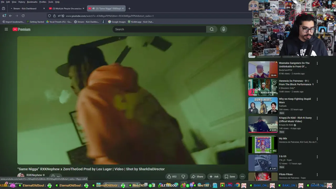Click the padlock site security icon
The image size is (336, 189).
coord(54,16)
